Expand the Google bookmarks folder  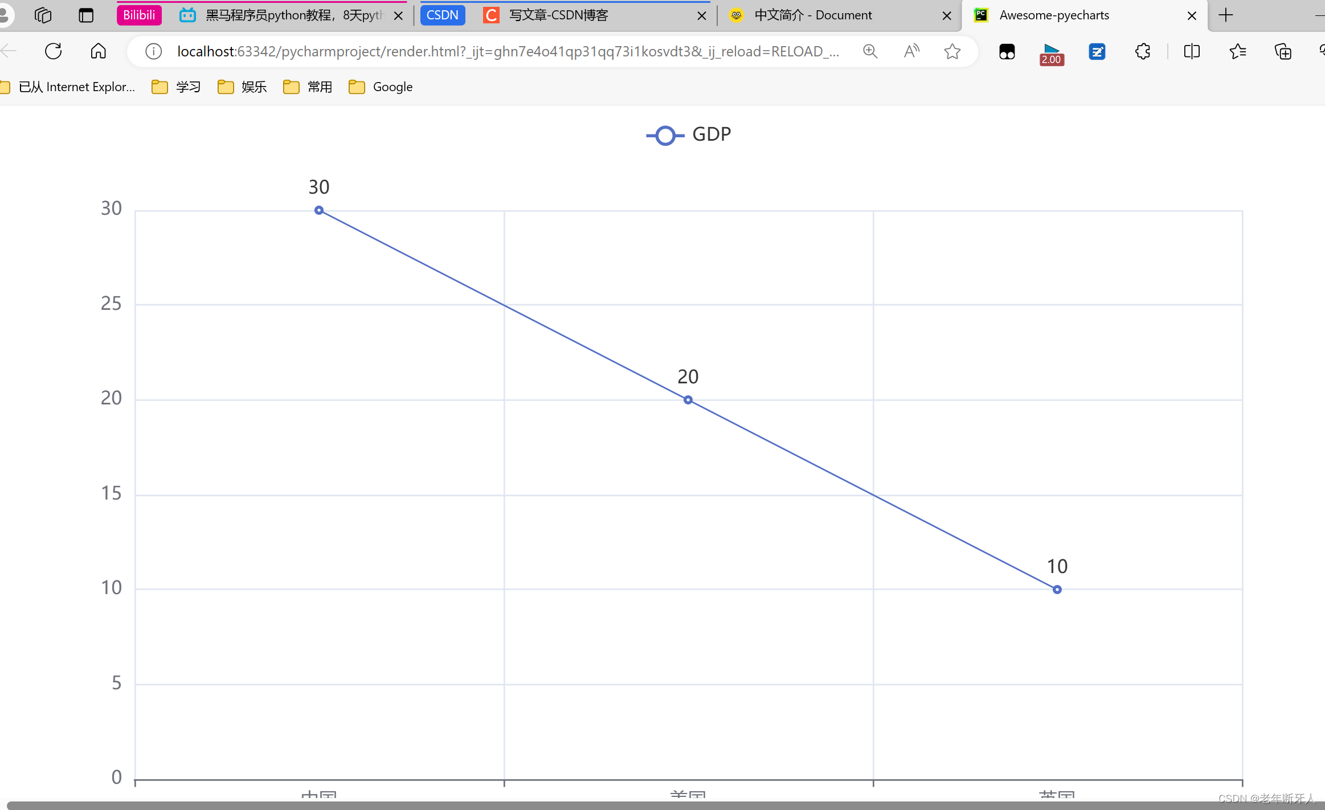point(379,87)
